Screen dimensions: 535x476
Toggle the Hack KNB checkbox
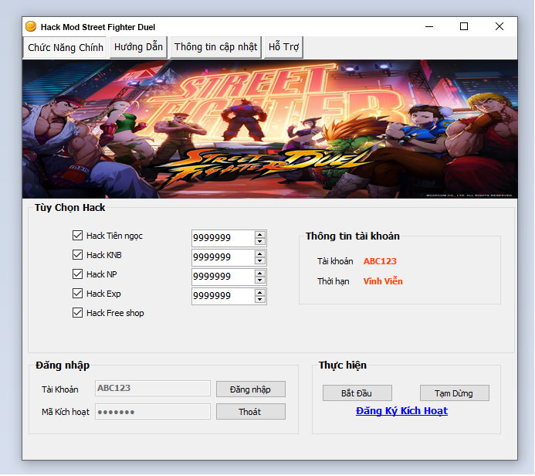77,255
